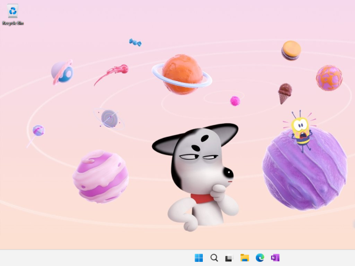The image size is (355, 266).
Task: Open the Windows Start menu
Action: coord(199,258)
